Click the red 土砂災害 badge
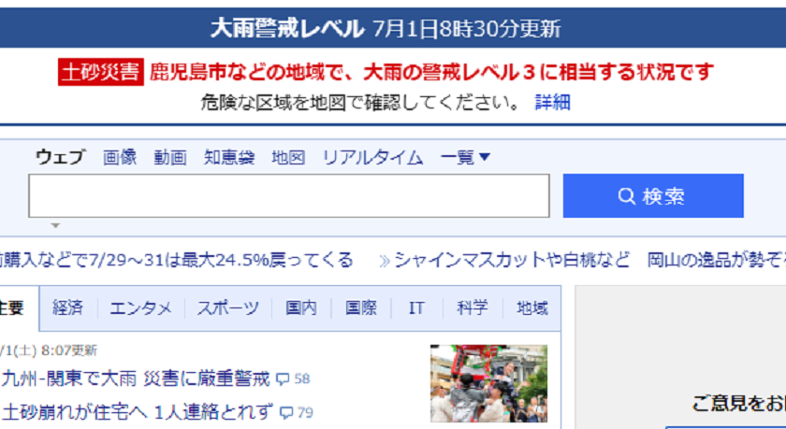786x429 pixels. [x=101, y=72]
